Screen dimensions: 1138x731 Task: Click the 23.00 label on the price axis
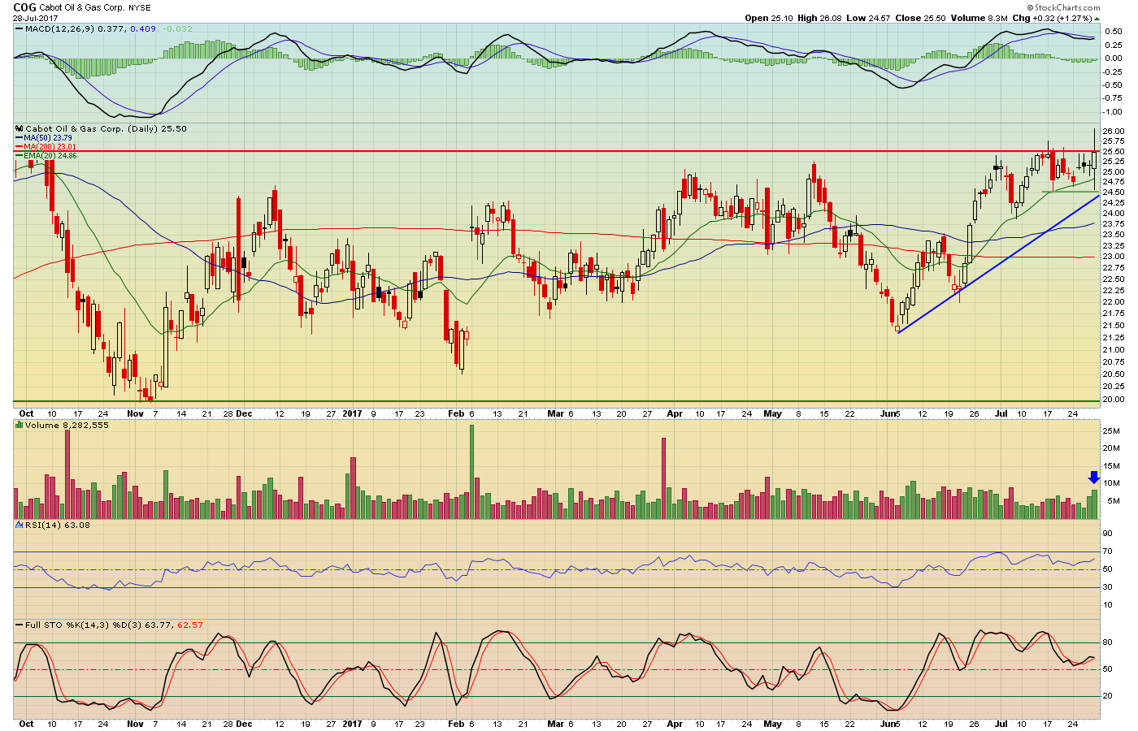[1114, 257]
